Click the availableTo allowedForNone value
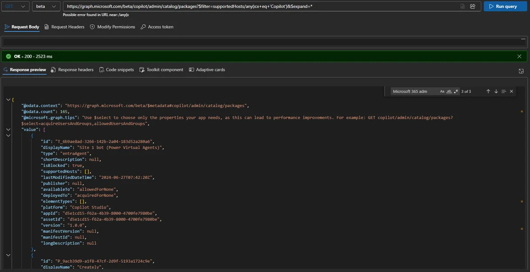 coord(97,189)
